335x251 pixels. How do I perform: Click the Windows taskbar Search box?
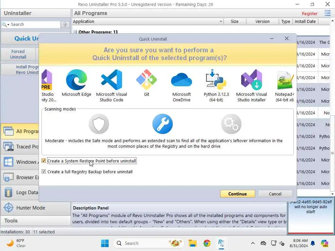[149, 243]
